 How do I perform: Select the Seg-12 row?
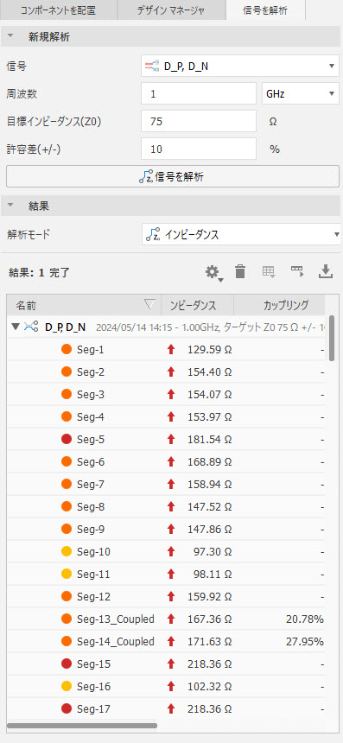166,597
